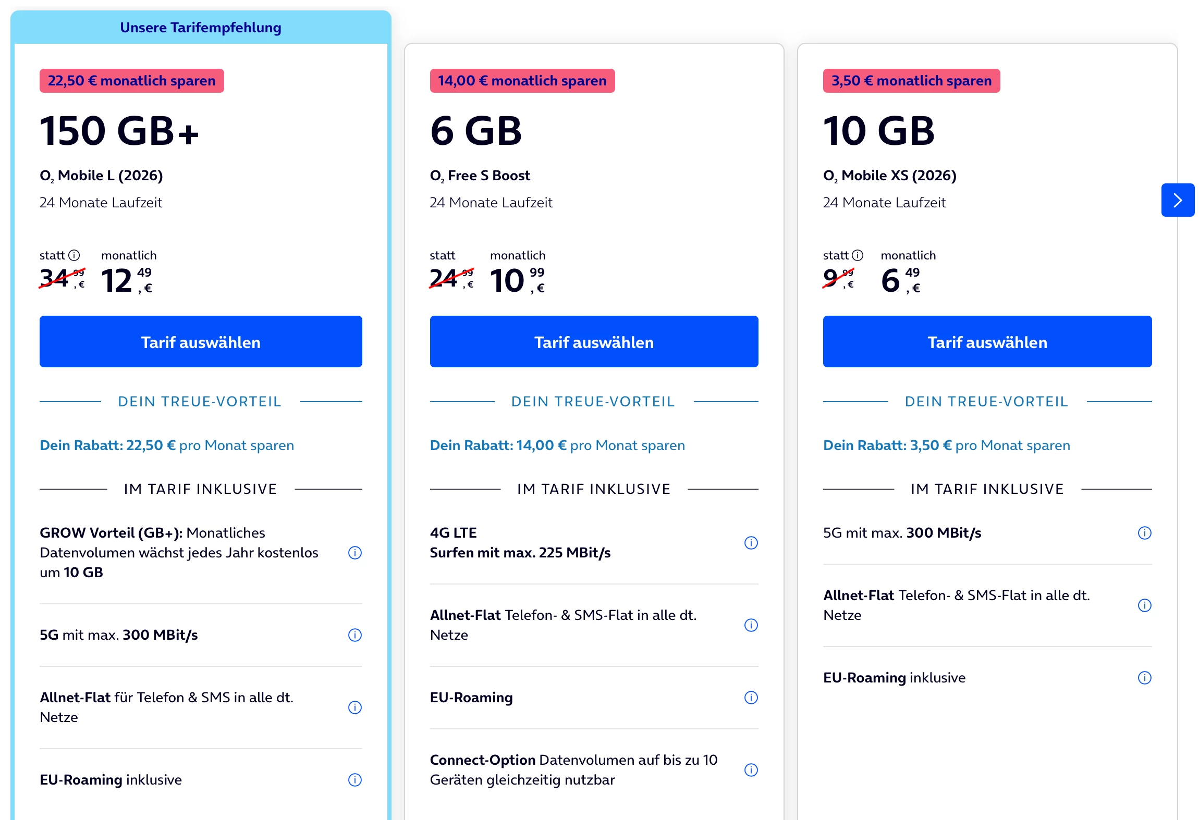Screen dimensions: 1199x820
Task: Click 'EU-Roaming' text in O2 Free S Boost card
Action: click(x=472, y=698)
